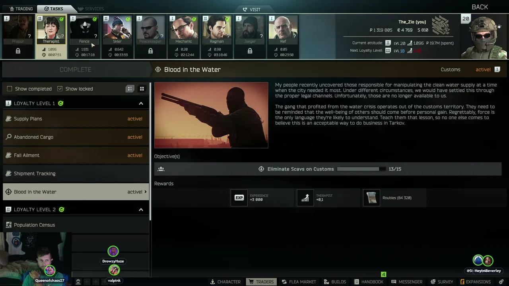
Task: Click the Blood in the Water task image
Action: 211,115
